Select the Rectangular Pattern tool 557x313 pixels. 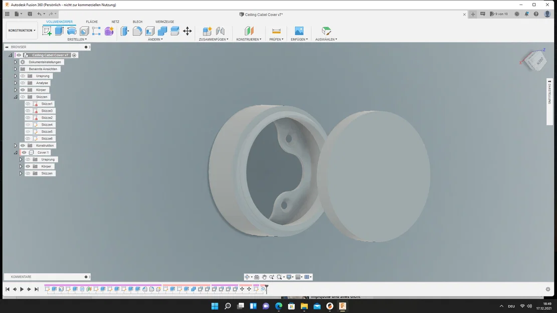[96, 31]
